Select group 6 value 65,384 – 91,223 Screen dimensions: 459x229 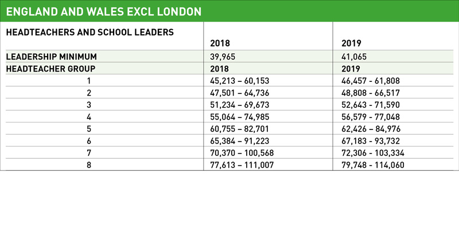(239, 141)
